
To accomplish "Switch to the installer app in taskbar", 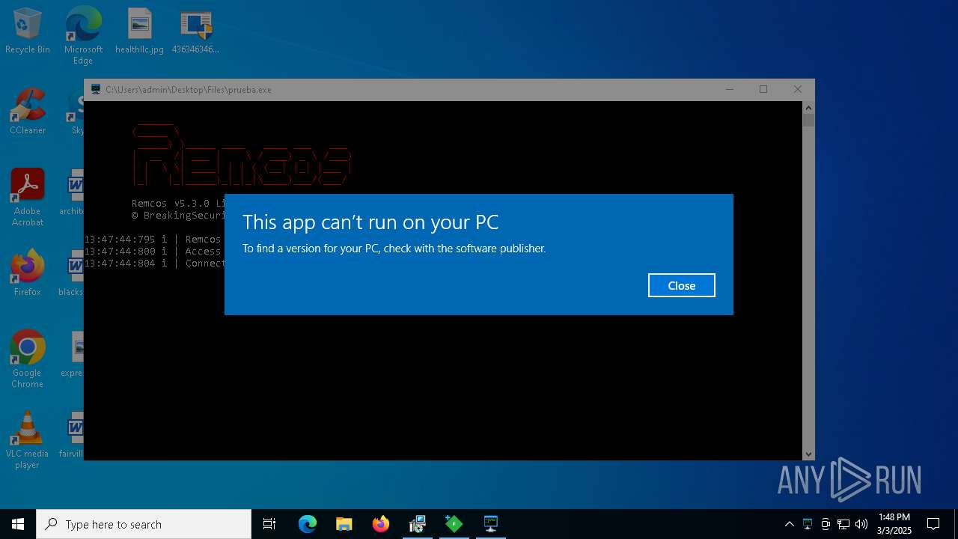I will 417,524.
